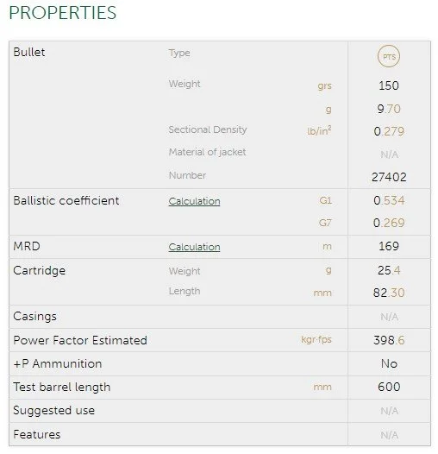The width and height of the screenshot is (438, 454).
Task: Select the cartridge length 82.30 value
Action: click(x=389, y=293)
